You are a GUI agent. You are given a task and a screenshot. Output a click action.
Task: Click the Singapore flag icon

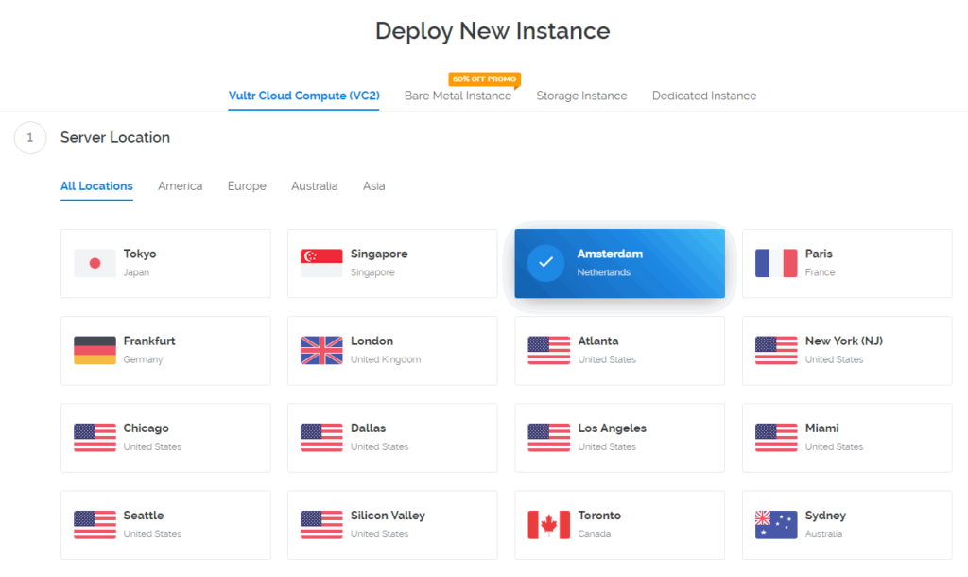(321, 263)
